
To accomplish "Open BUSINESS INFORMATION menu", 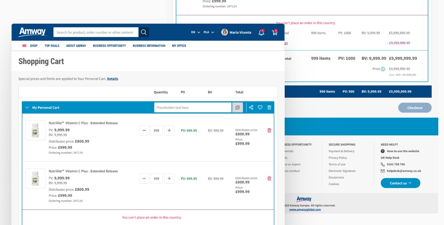I will [x=149, y=46].
